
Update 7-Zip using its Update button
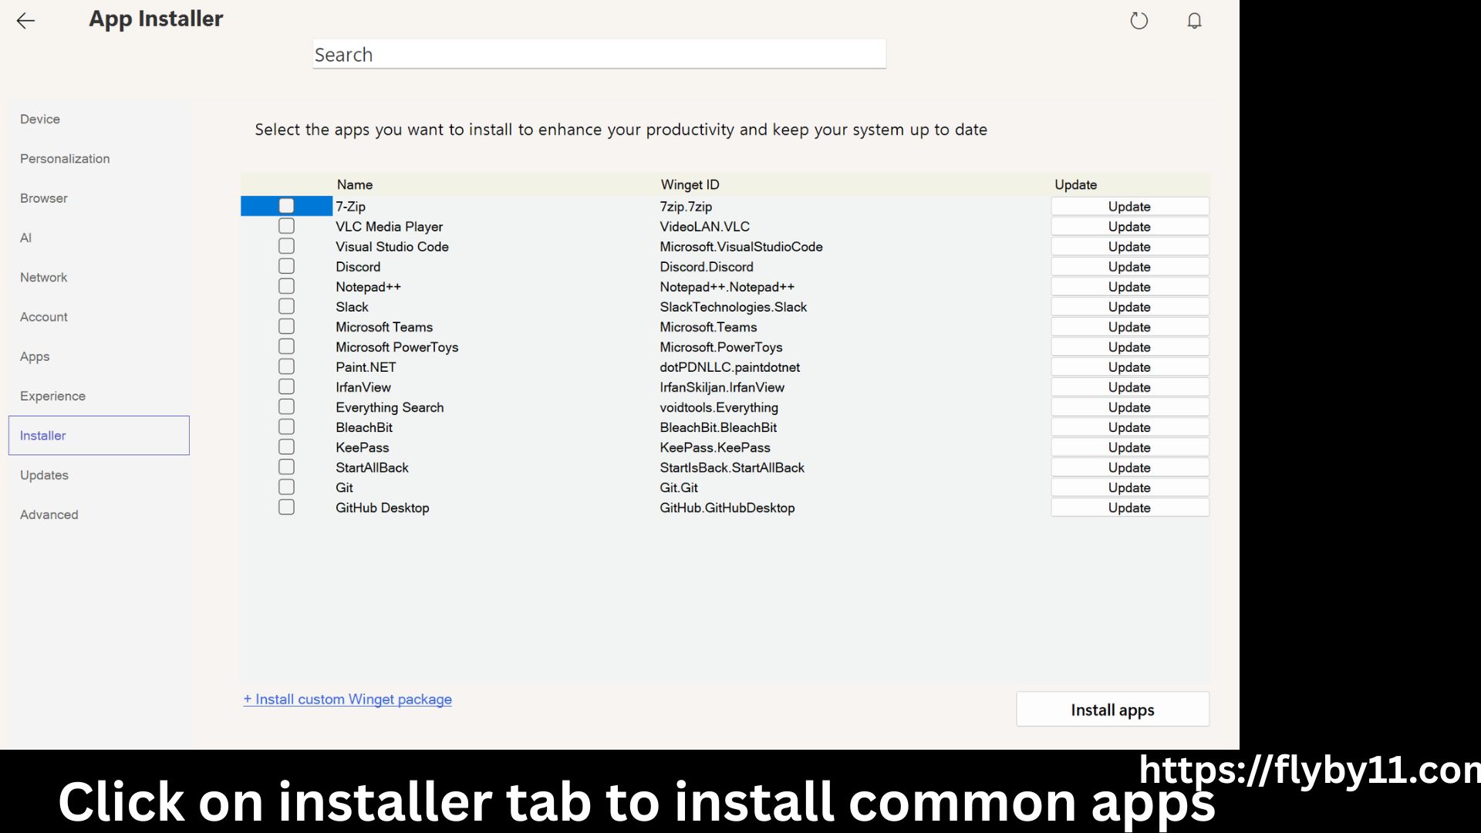point(1129,206)
